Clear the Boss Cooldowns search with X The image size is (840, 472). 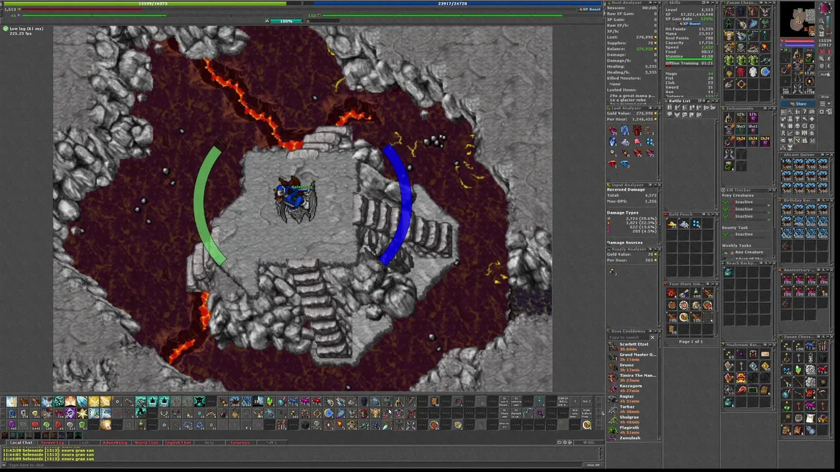(652, 337)
